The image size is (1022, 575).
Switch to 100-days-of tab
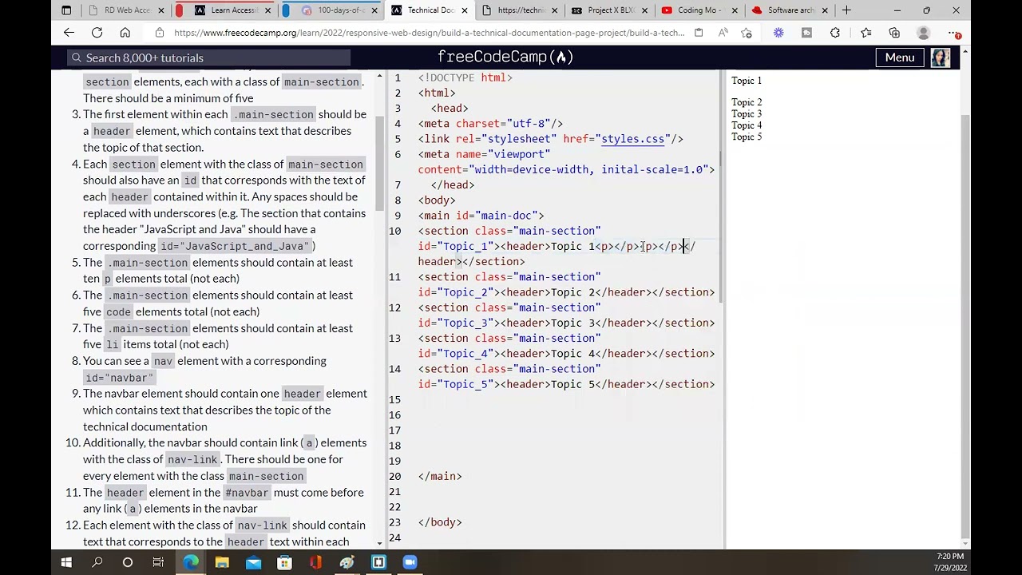tap(340, 10)
